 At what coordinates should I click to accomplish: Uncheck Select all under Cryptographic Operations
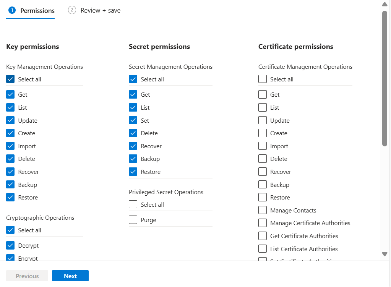pyautogui.click(x=10, y=230)
